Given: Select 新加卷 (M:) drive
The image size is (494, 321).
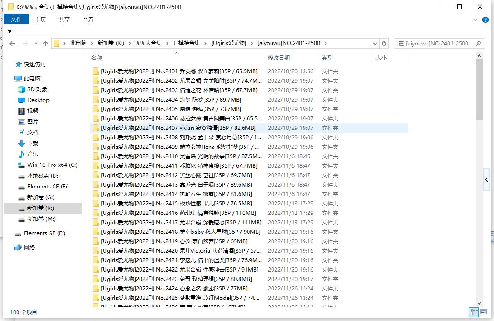Looking at the screenshot, I should pos(41,219).
